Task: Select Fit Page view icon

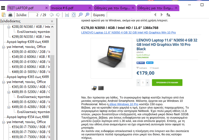Action: [x=74, y=15]
